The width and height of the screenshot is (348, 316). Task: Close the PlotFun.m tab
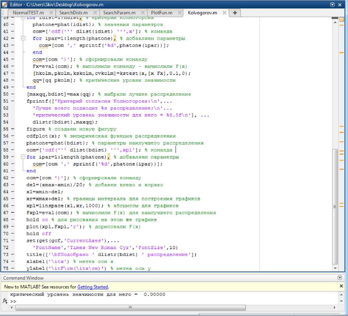pyautogui.click(x=180, y=13)
